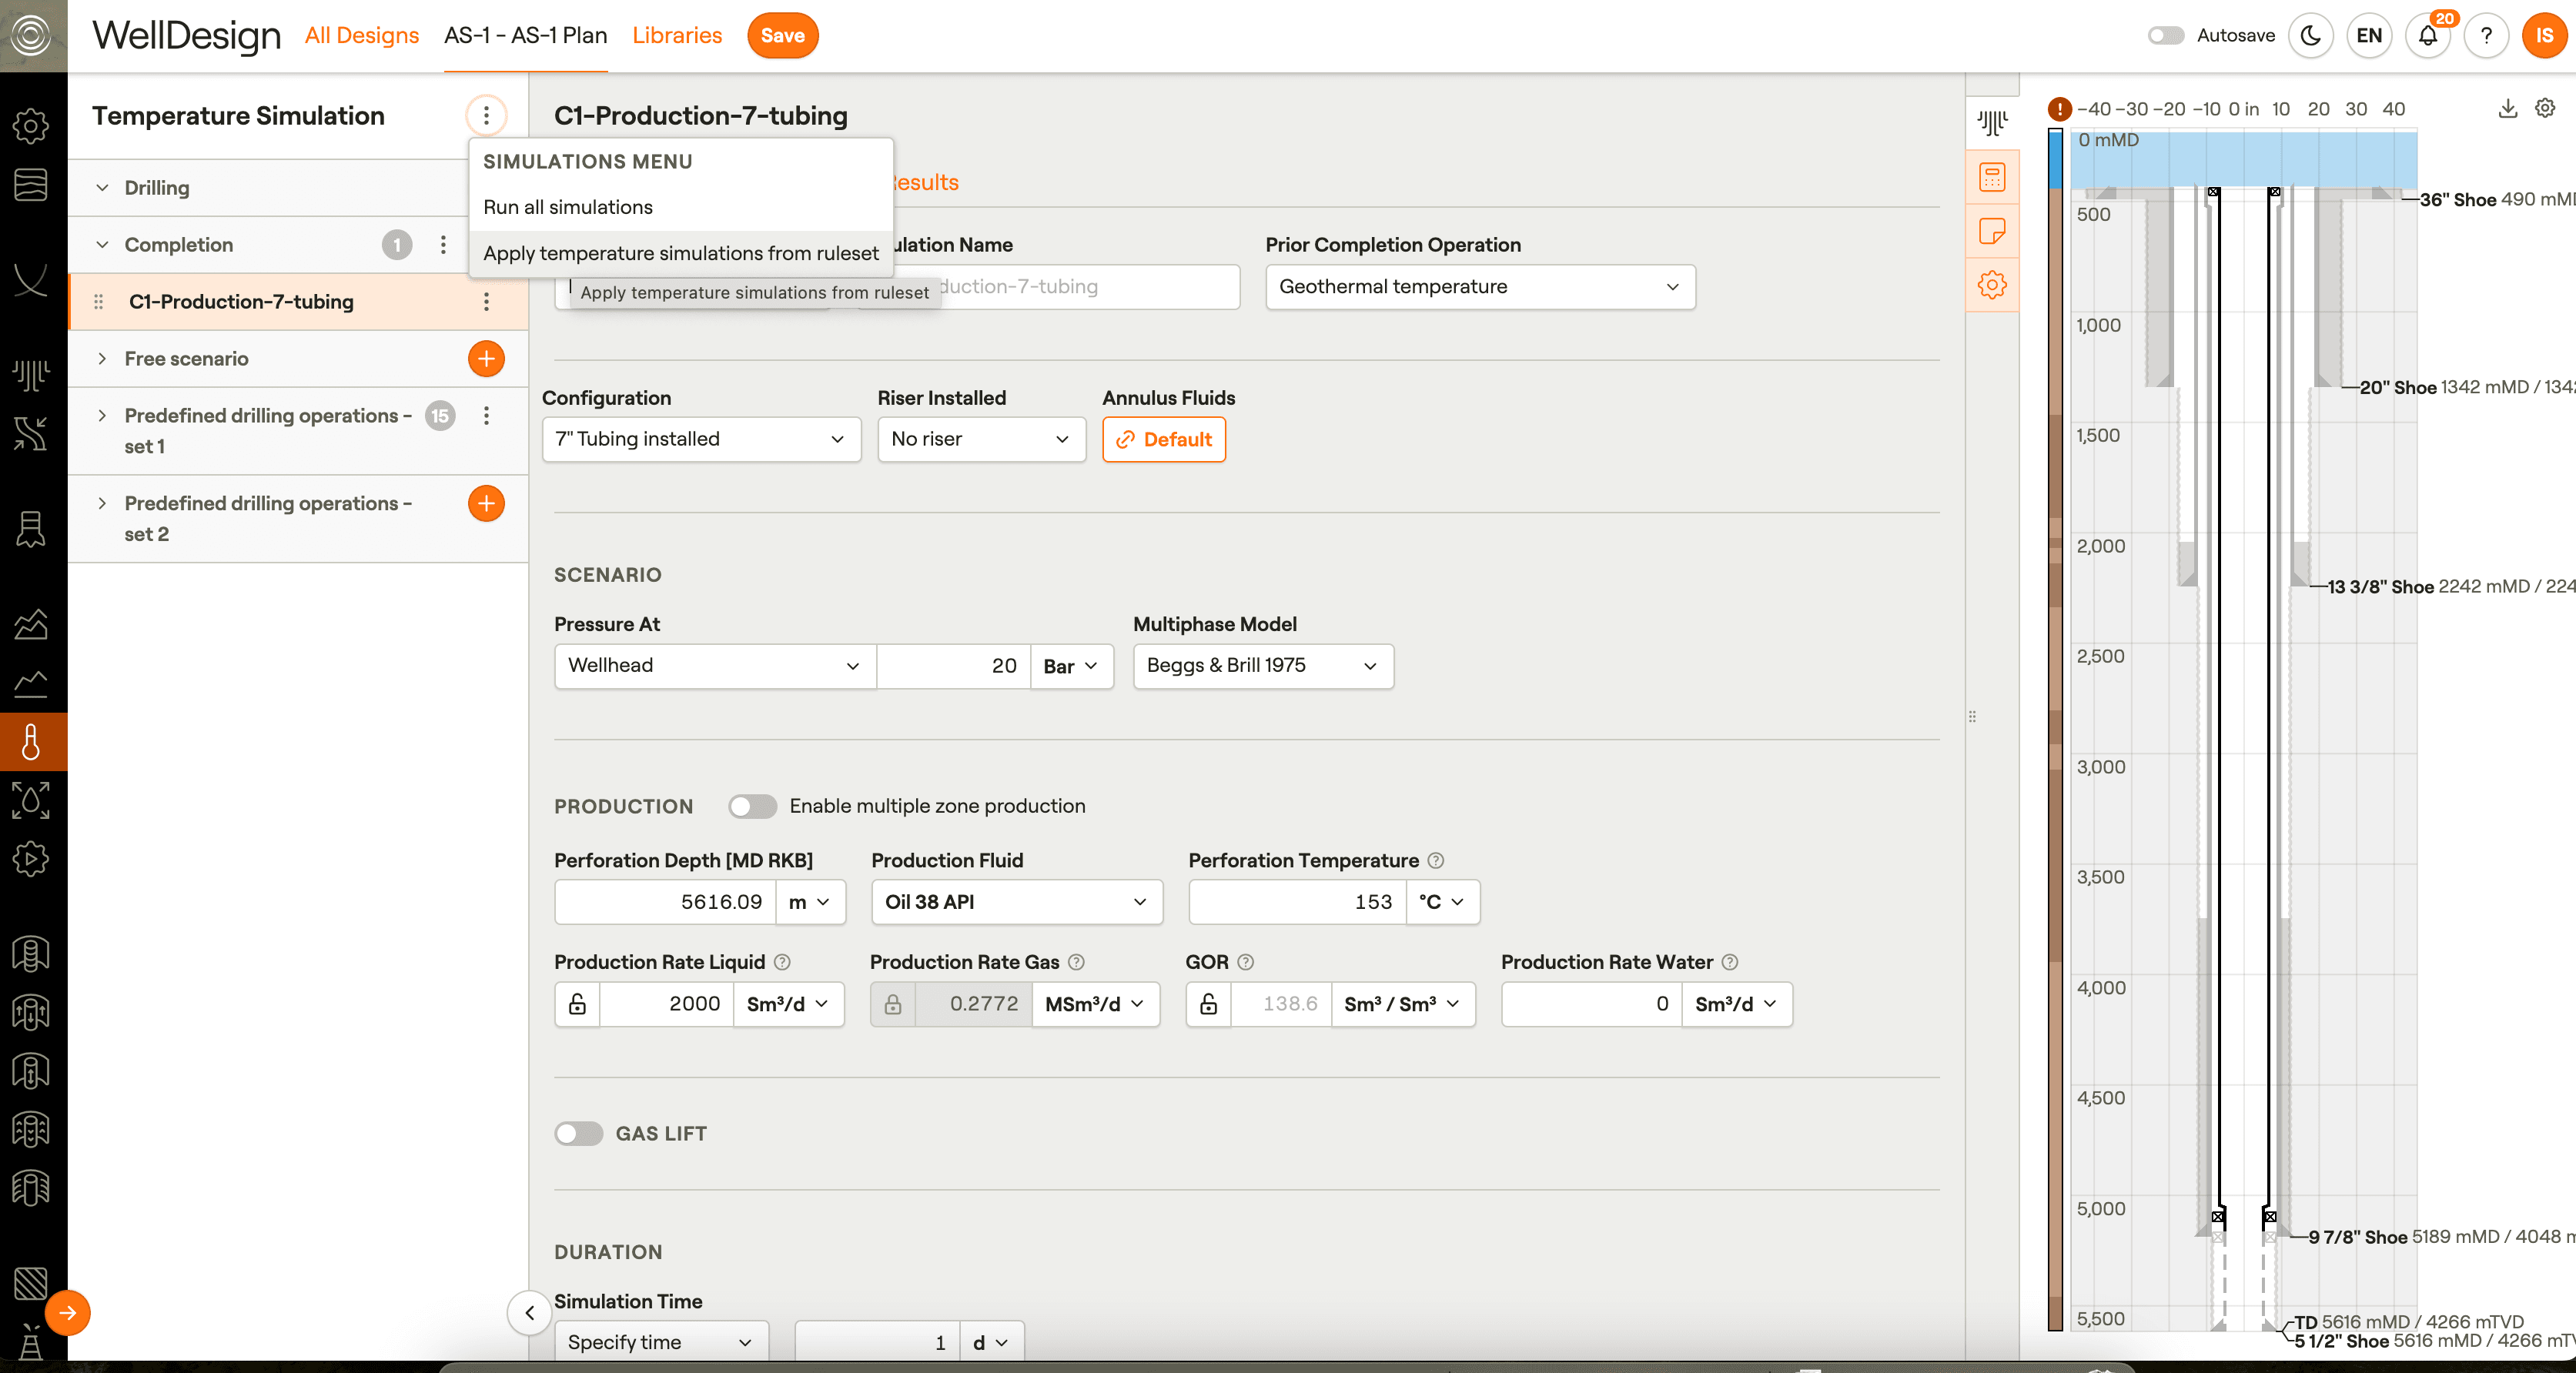
Task: Click the Annulus Fluids Default button
Action: 1163,439
